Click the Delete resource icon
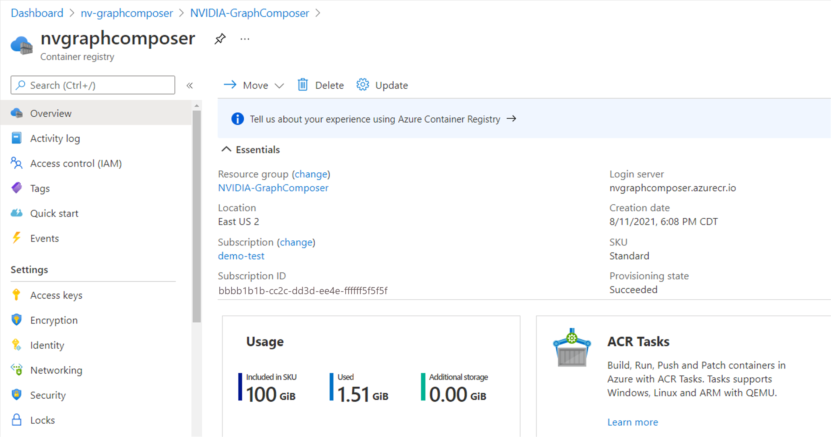 pyautogui.click(x=301, y=85)
